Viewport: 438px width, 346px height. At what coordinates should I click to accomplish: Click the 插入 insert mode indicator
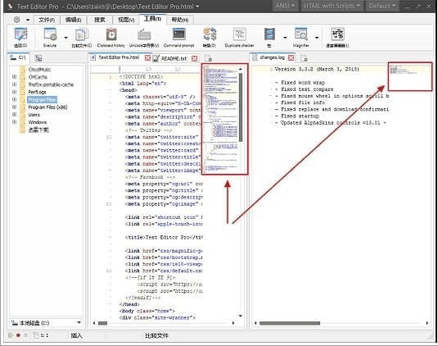pyautogui.click(x=76, y=335)
